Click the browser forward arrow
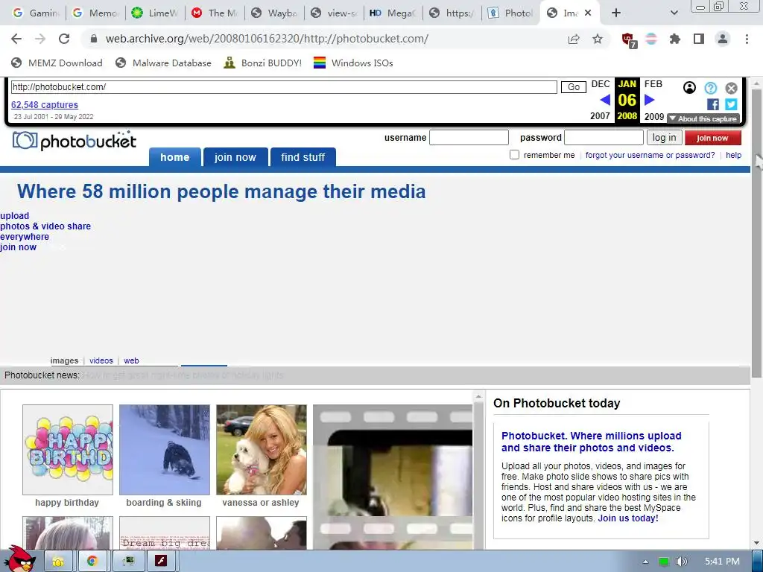763x572 pixels. point(40,39)
